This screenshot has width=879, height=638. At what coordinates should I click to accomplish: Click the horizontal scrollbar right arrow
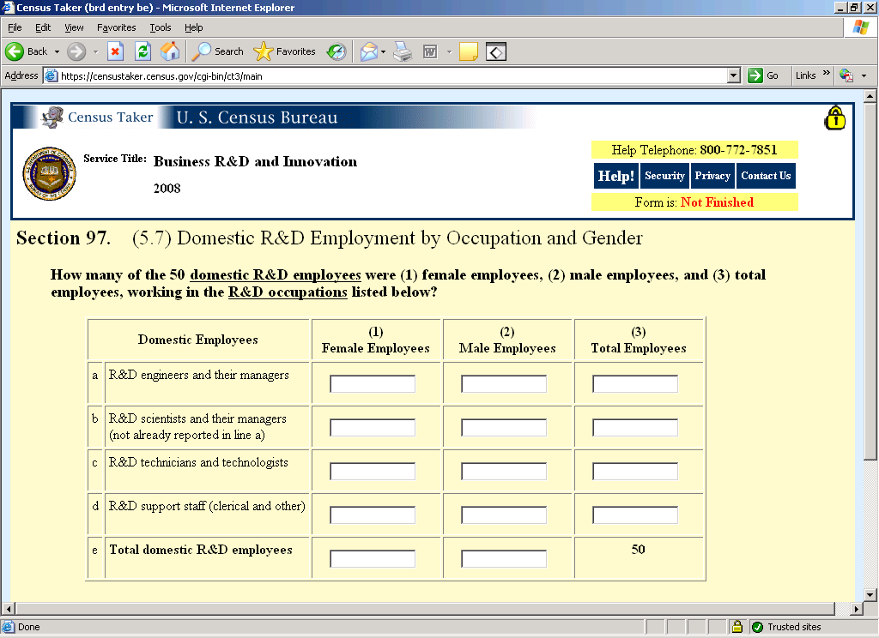point(856,608)
